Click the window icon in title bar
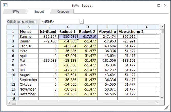The width and height of the screenshot is (171, 112). [x=5, y=5]
